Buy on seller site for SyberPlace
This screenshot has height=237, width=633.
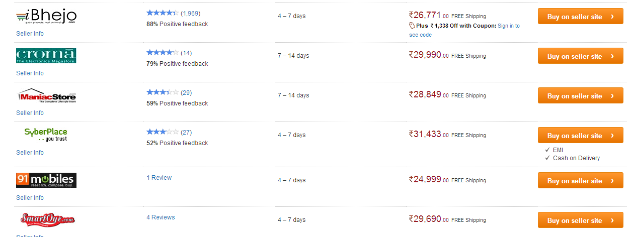pos(580,135)
